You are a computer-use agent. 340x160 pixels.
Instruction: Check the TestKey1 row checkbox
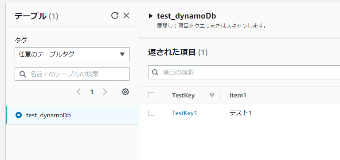click(151, 113)
